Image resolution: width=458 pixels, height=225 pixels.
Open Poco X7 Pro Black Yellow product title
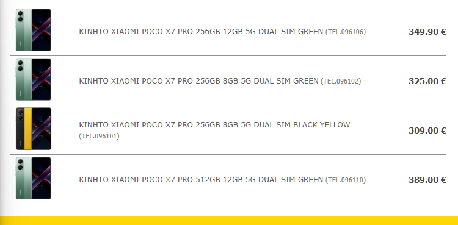[x=214, y=125]
